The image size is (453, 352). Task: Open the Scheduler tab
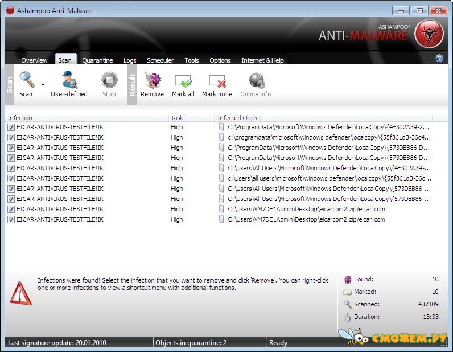point(160,60)
